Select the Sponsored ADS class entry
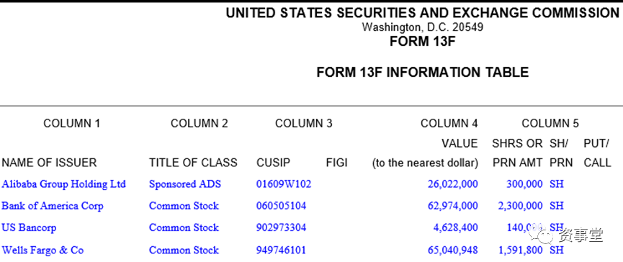The image size is (623, 262). [x=185, y=184]
